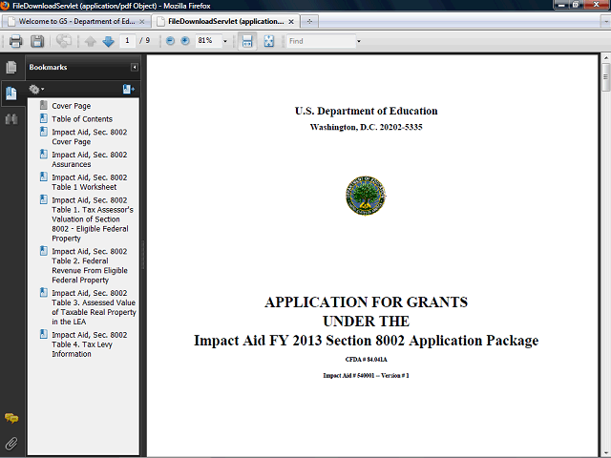The height and width of the screenshot is (458, 611).
Task: Open the binoculars search panel
Action: (11, 118)
